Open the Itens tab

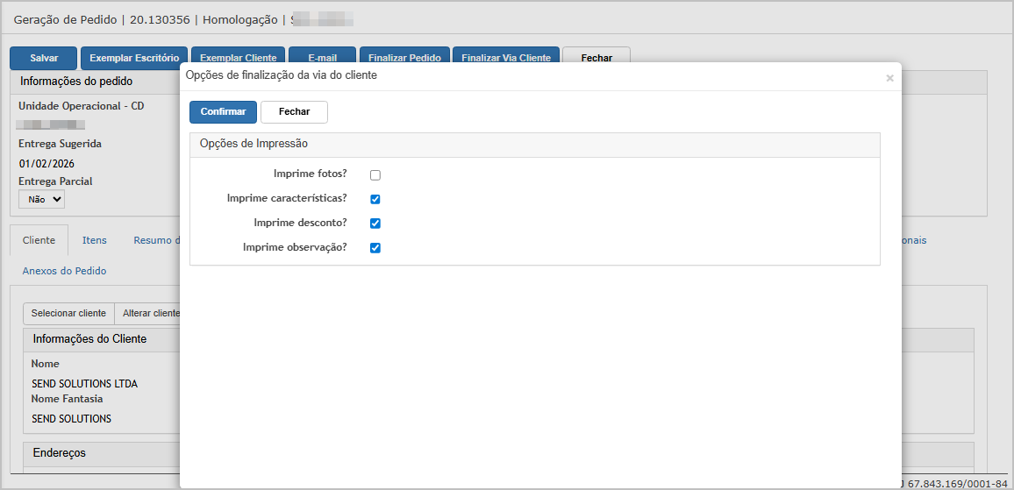click(x=94, y=240)
